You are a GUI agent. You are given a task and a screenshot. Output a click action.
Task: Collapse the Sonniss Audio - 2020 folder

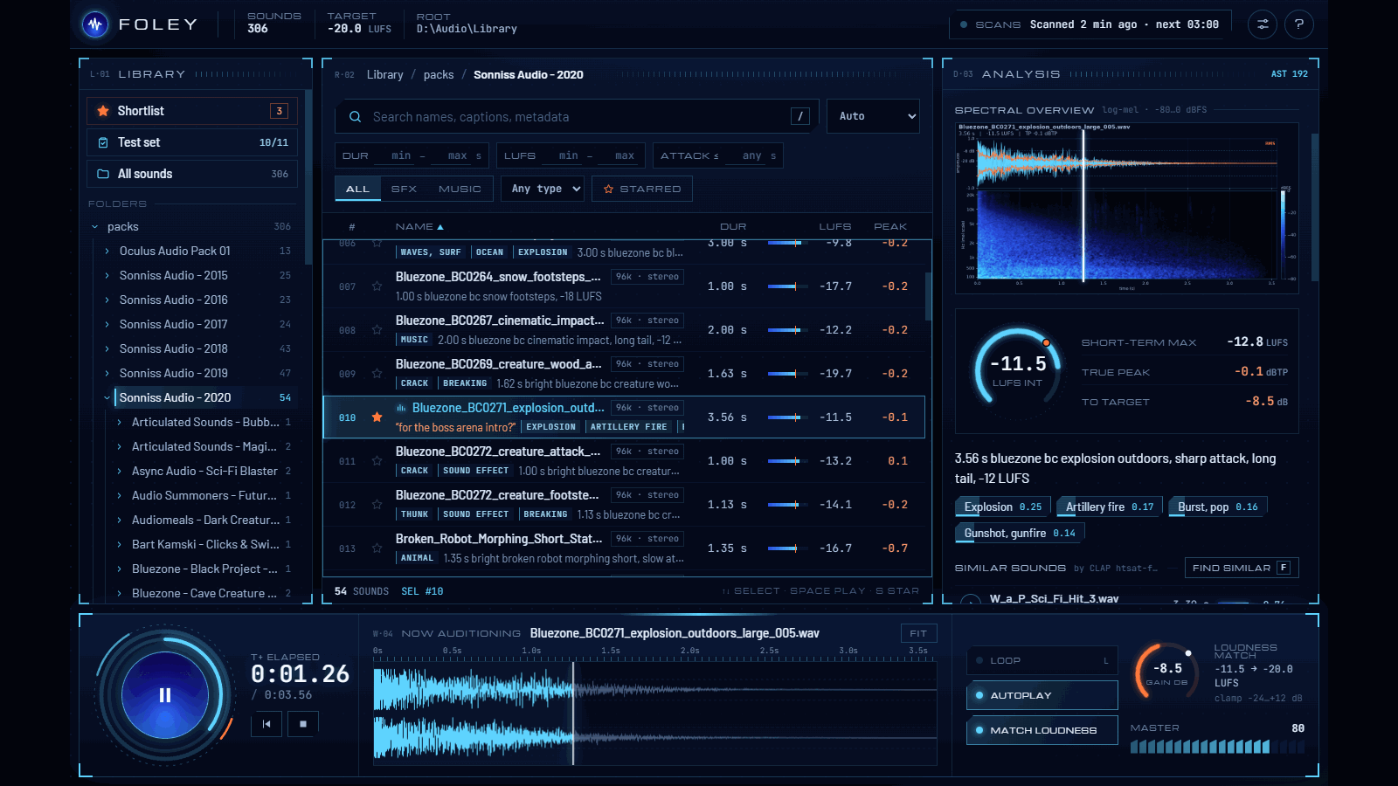click(107, 398)
